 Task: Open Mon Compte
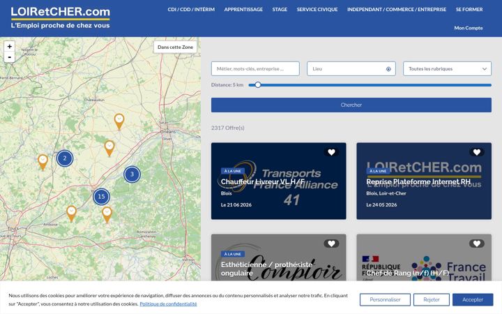click(469, 28)
